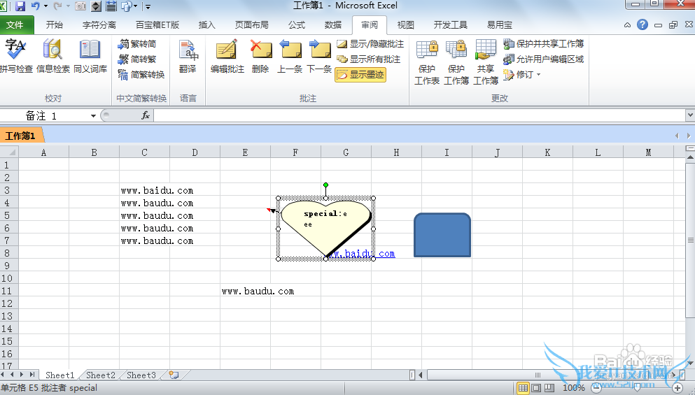Screen dimensions: 695x395
Task: Click the camera icon in quick access toolbar
Action: point(80,6)
